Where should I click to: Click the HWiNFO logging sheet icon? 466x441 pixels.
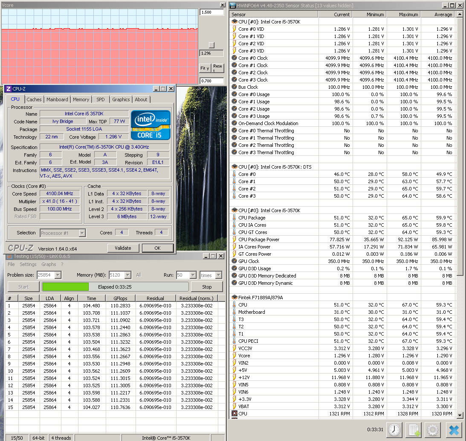(414, 430)
